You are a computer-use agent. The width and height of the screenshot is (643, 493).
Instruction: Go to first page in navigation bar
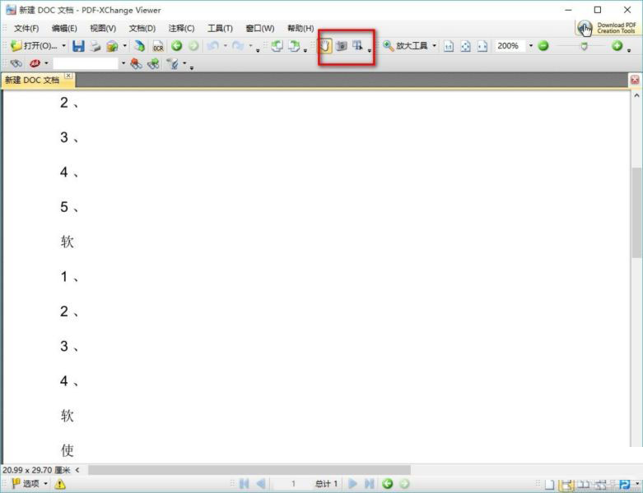point(244,484)
